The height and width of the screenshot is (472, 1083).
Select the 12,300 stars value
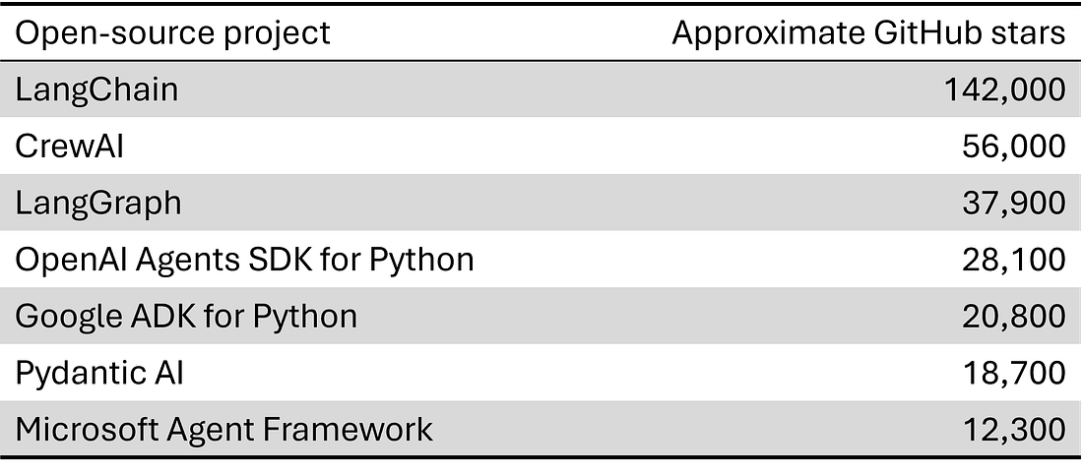tap(1014, 430)
